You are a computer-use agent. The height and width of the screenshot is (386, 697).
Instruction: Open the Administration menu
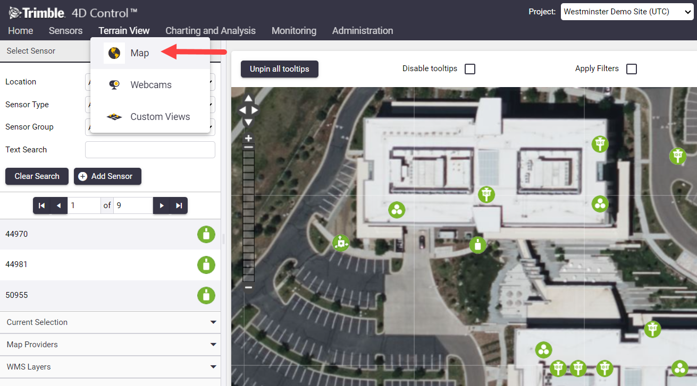363,31
